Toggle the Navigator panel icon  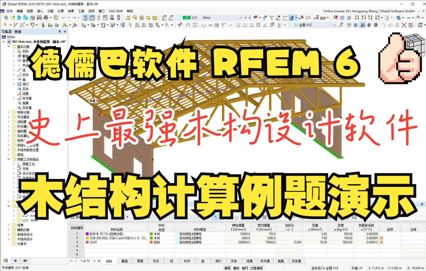[x=85, y=18]
